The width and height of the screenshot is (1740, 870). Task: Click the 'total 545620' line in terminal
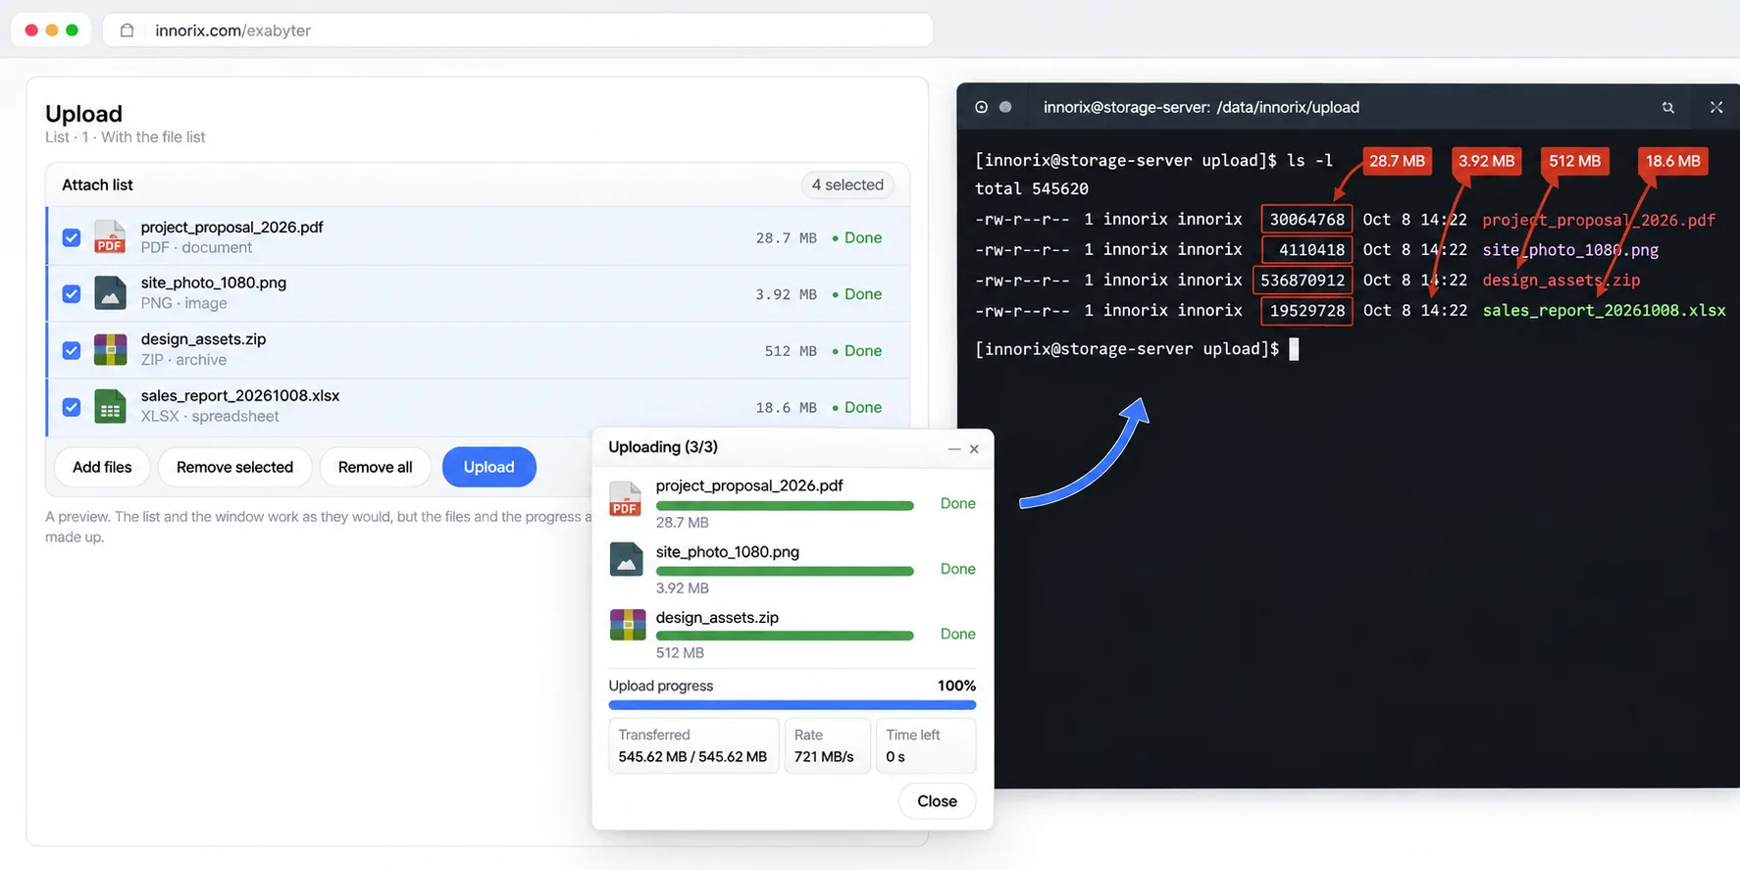tap(1032, 188)
